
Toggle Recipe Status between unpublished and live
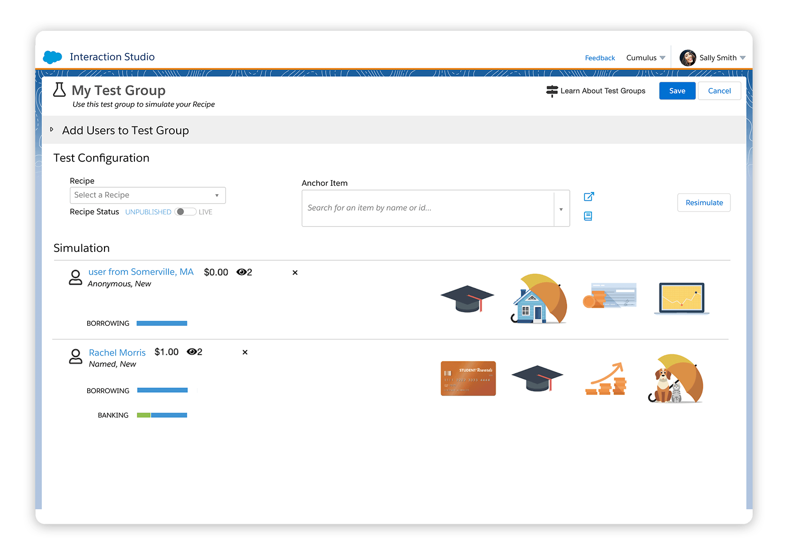pos(185,212)
